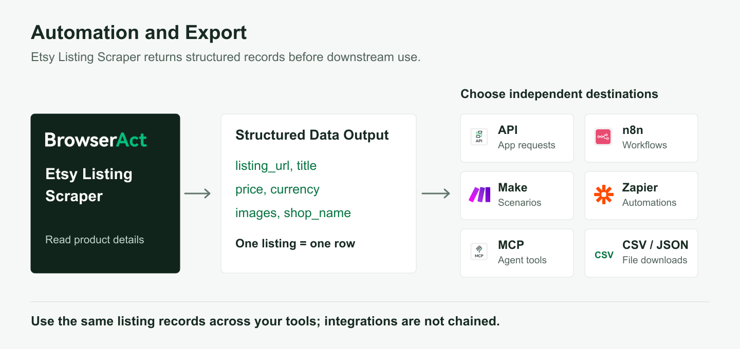The width and height of the screenshot is (740, 349).
Task: Click the MCP icon
Action: tap(479, 252)
